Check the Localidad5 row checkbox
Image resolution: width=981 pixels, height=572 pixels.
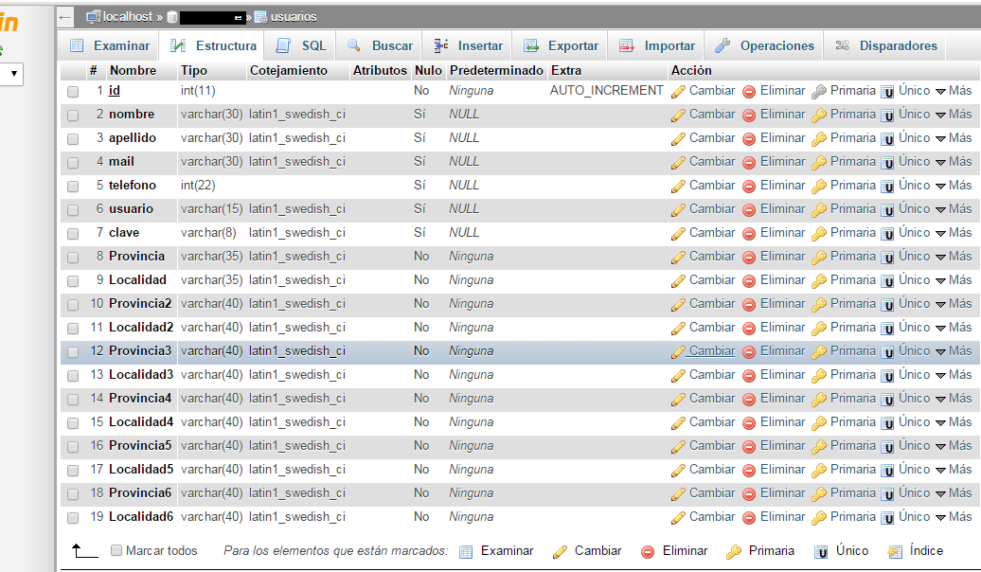(x=73, y=471)
